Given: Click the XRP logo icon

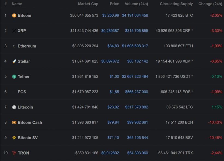Looking at the screenshot, I should tap(14, 31).
